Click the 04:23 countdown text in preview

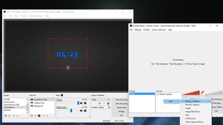67,55
